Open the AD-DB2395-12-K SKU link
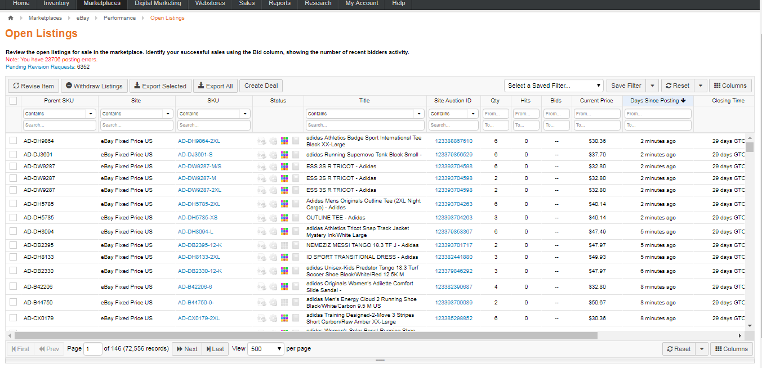Viewport: 762px width, 368px height. tap(200, 245)
